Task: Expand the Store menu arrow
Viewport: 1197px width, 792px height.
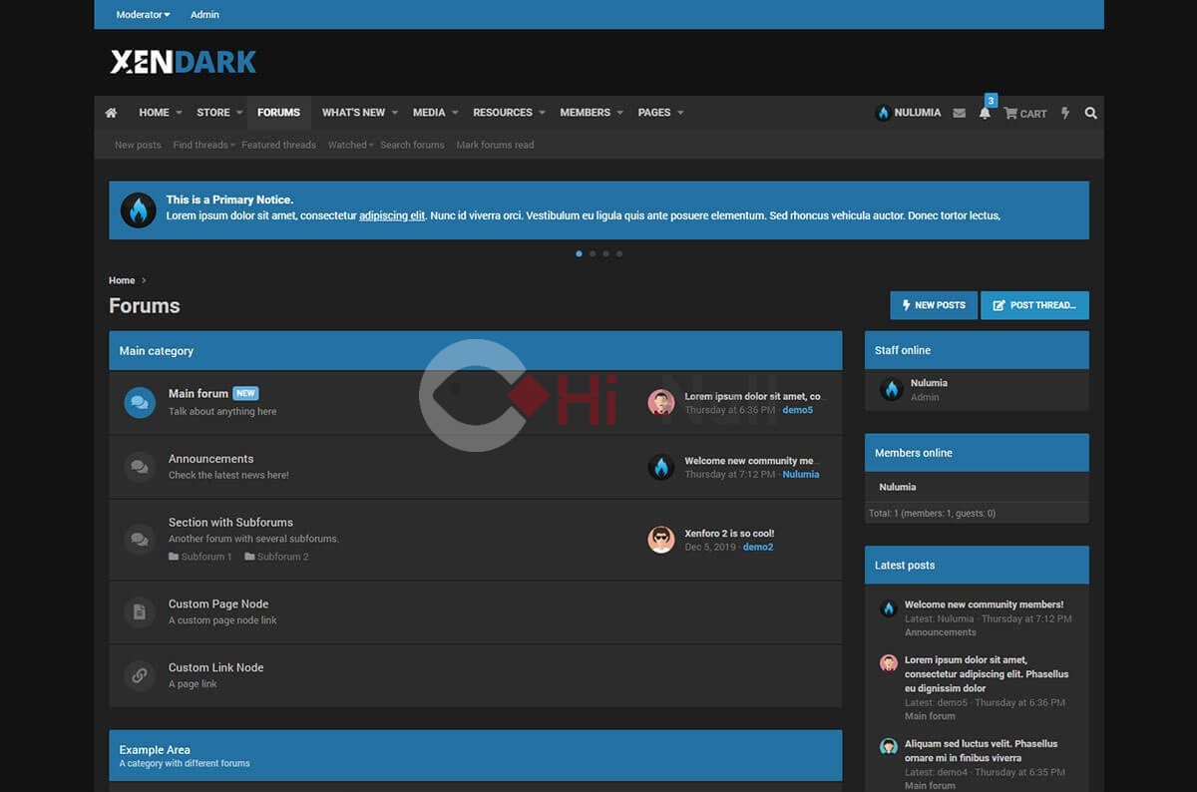Action: pos(240,113)
